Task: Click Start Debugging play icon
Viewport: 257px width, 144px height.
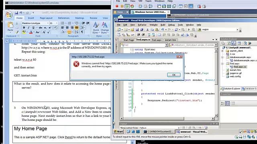Action: pyautogui.click(x=189, y=30)
